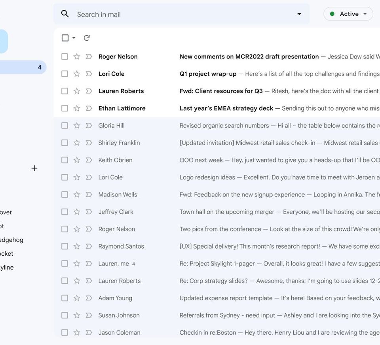This screenshot has width=380, height=345.
Task: Toggle the select all emails checkbox
Action: (x=65, y=38)
